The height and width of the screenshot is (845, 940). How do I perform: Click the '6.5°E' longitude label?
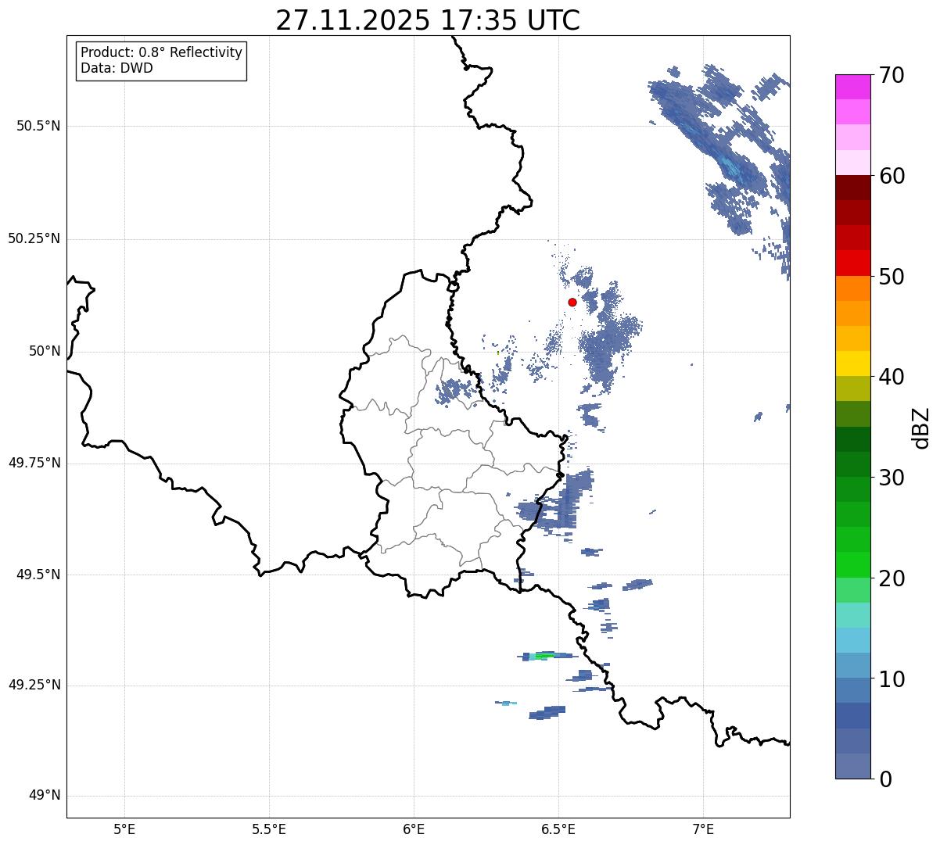(x=559, y=829)
